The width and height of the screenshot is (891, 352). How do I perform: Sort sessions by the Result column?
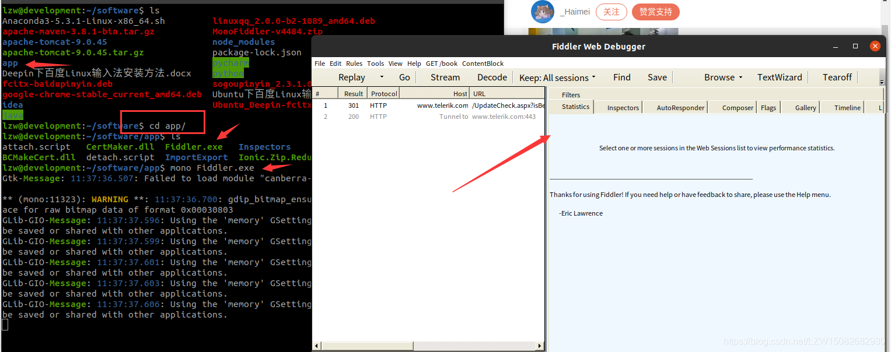(353, 93)
